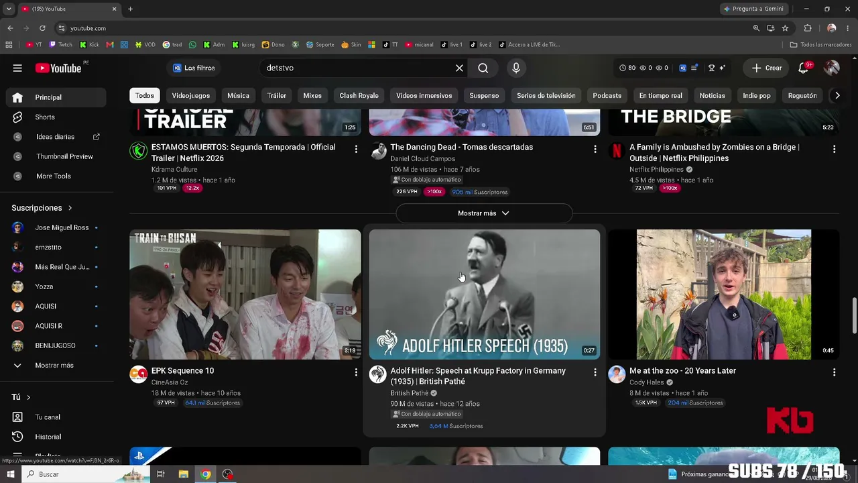Click the install app icon in the address bar
The width and height of the screenshot is (858, 483).
point(771,28)
